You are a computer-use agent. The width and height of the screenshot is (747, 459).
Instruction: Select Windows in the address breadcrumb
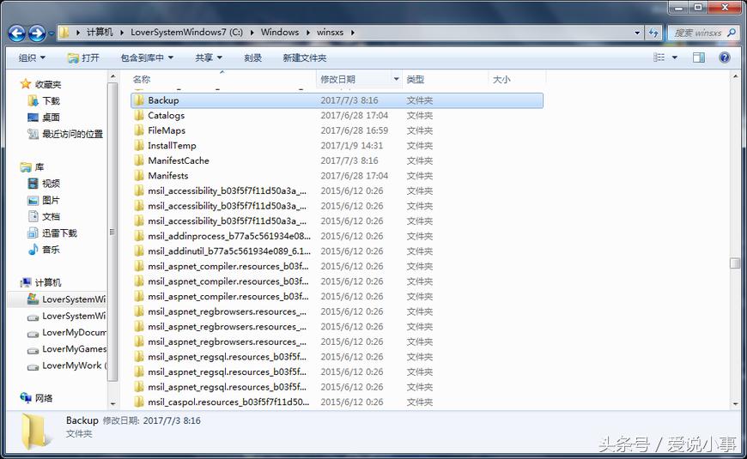click(x=280, y=32)
